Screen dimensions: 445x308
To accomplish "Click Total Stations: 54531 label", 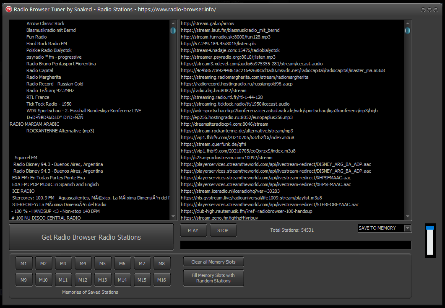I will [292, 230].
